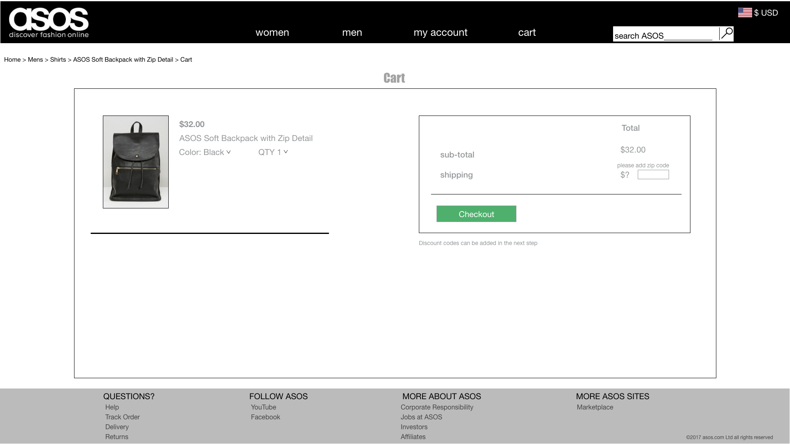Image resolution: width=790 pixels, height=444 pixels.
Task: Click the Shirts breadcrumb link
Action: click(x=58, y=60)
